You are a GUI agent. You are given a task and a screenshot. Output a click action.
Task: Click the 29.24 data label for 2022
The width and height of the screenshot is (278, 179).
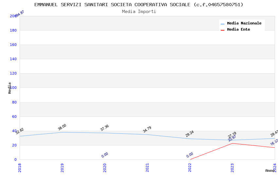pos(190,134)
